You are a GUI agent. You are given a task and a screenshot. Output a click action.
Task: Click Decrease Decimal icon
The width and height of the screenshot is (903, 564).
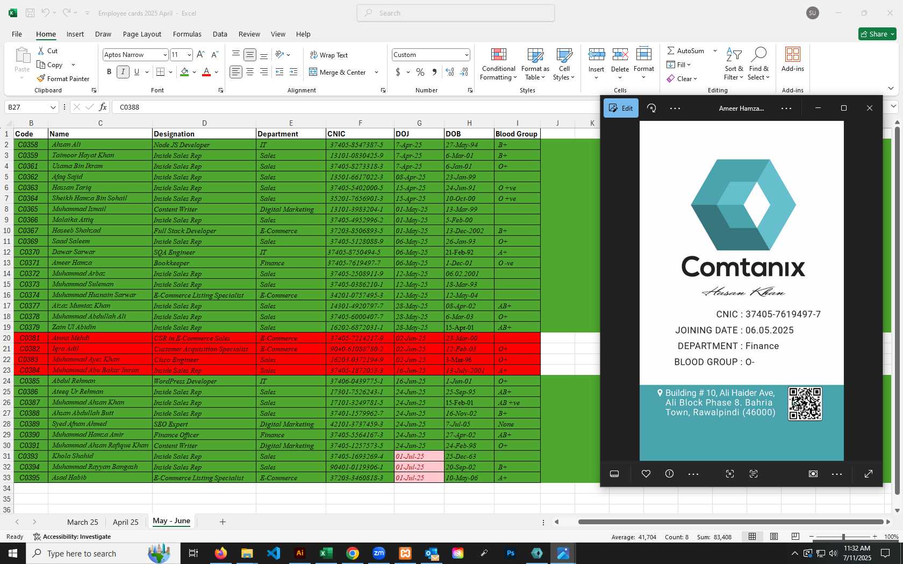pos(464,72)
